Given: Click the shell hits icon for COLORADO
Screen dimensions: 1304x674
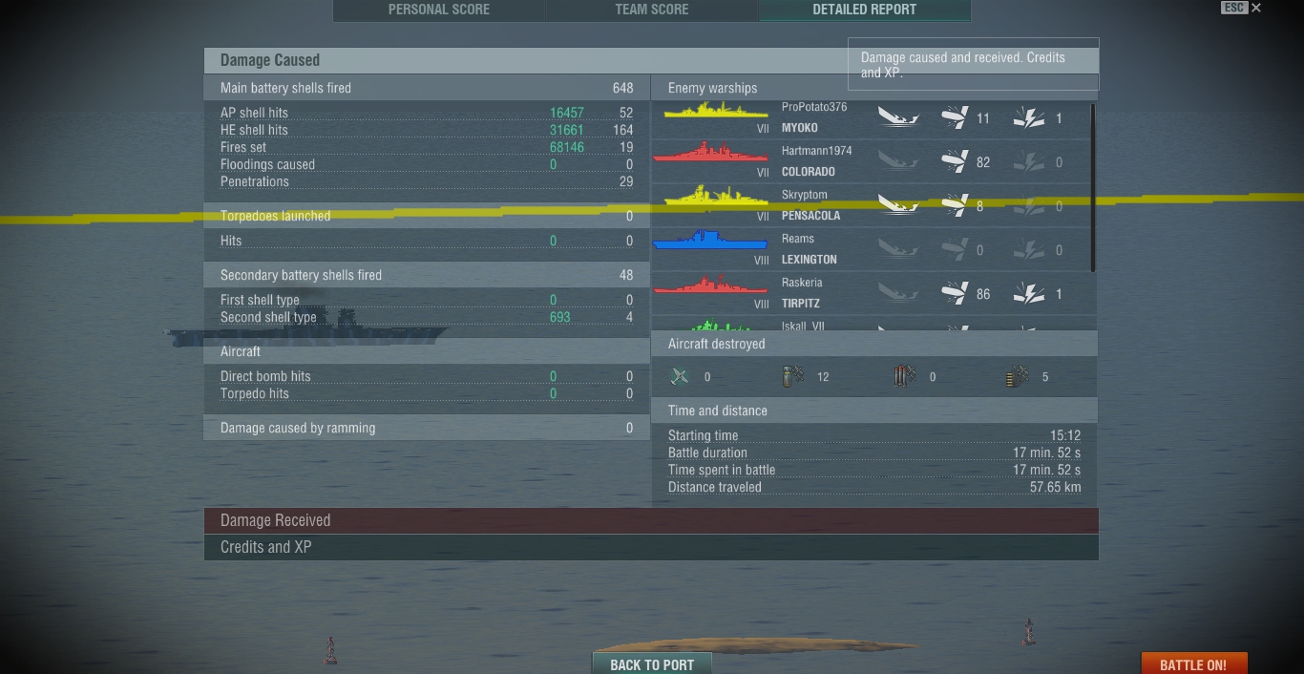Looking at the screenshot, I should click(x=954, y=162).
